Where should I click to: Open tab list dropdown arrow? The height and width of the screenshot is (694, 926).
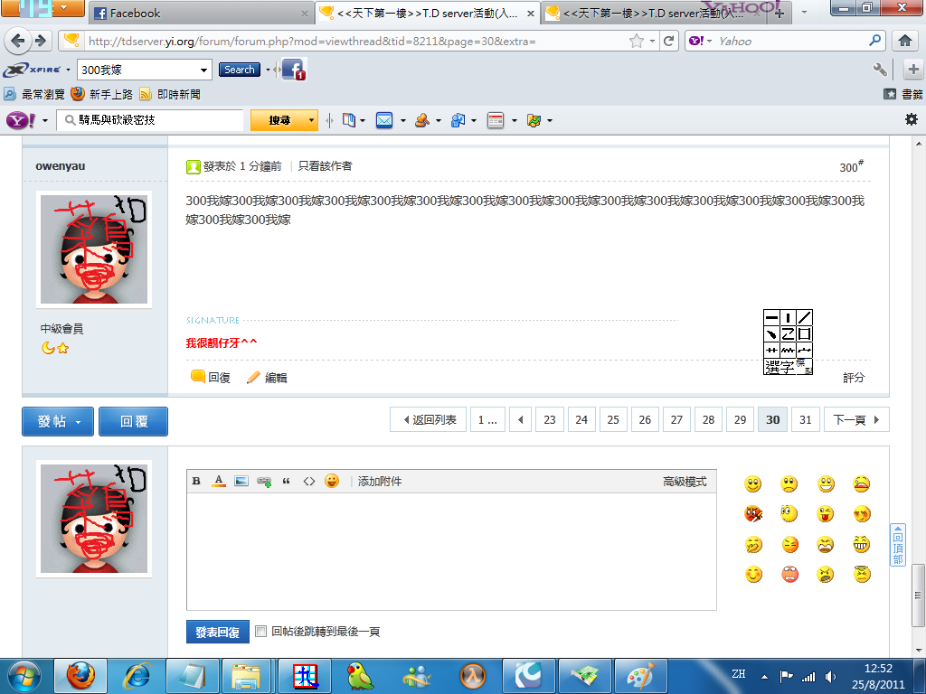click(804, 13)
